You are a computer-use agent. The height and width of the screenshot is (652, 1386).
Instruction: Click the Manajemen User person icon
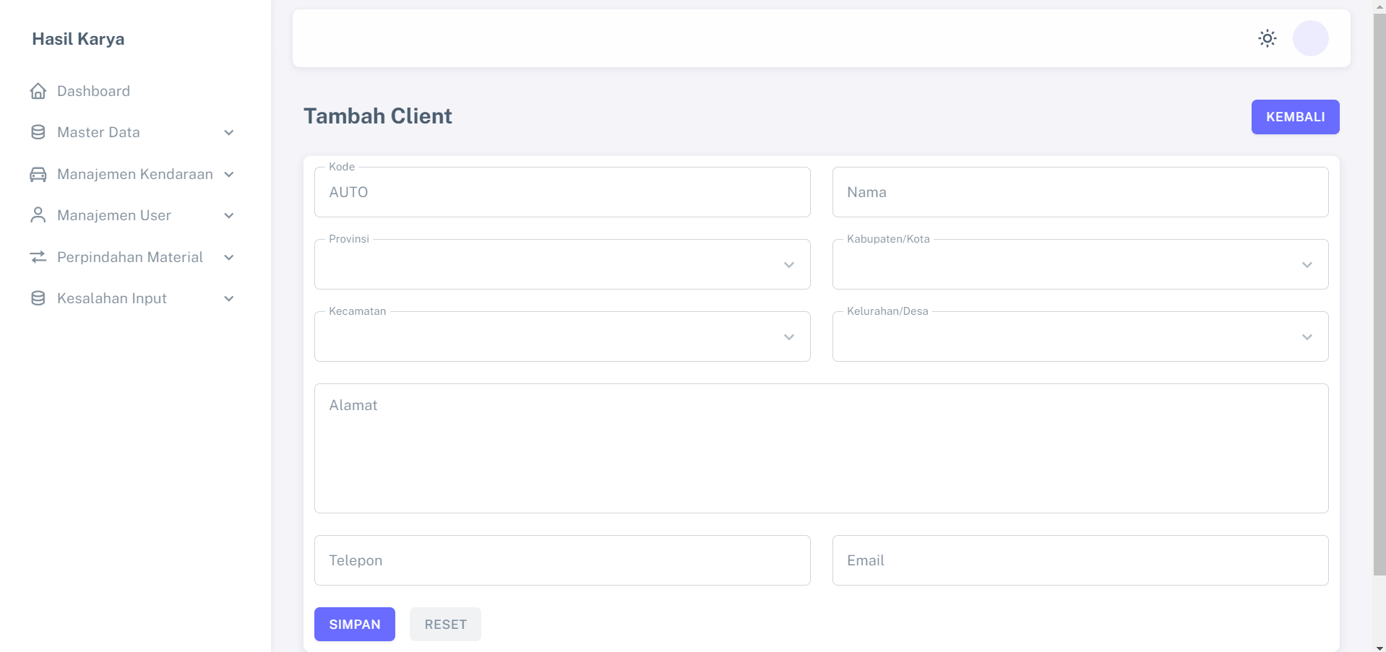pyautogui.click(x=38, y=215)
